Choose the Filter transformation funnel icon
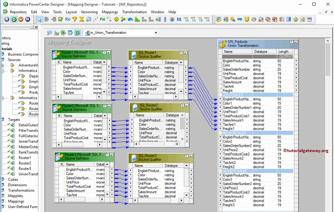 click(x=74, y=19)
